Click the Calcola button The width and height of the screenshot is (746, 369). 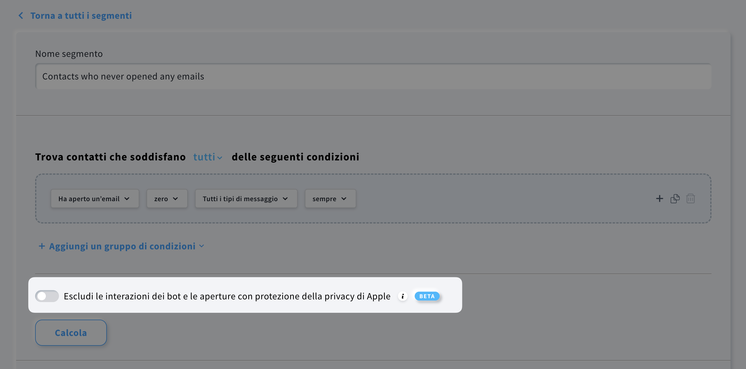pyautogui.click(x=71, y=332)
